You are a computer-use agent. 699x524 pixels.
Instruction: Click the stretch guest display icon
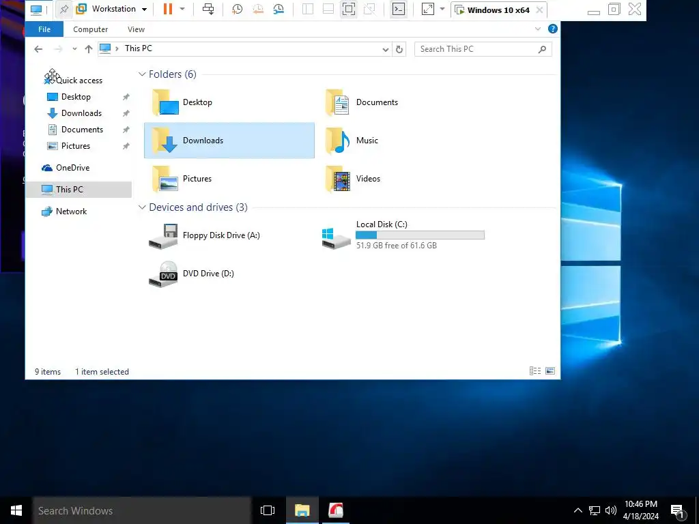[428, 9]
